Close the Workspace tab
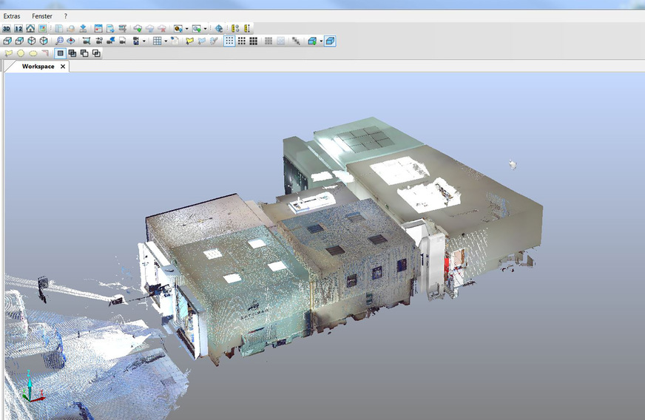The width and height of the screenshot is (645, 420). pos(63,67)
